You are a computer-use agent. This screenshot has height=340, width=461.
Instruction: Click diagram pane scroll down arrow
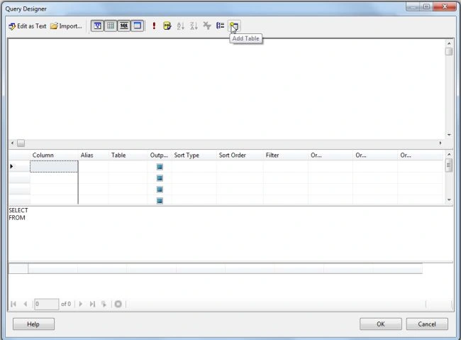pos(449,135)
